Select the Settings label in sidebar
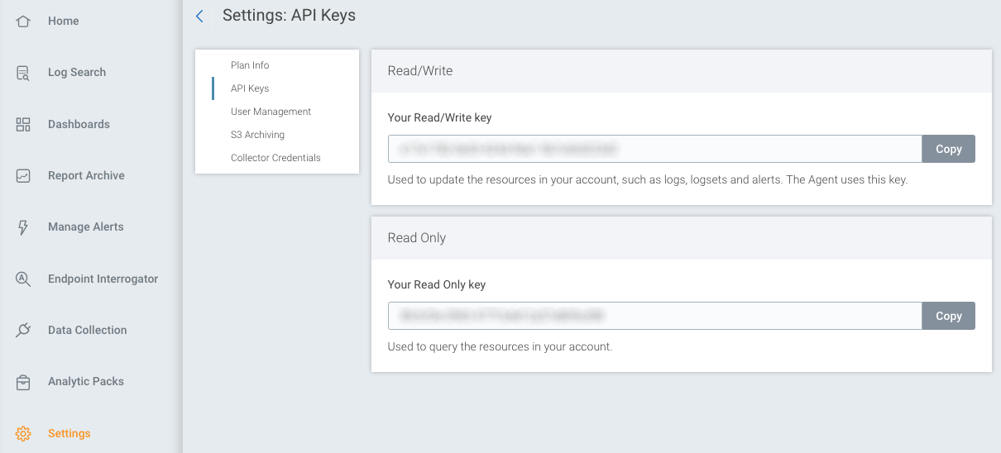 point(69,433)
